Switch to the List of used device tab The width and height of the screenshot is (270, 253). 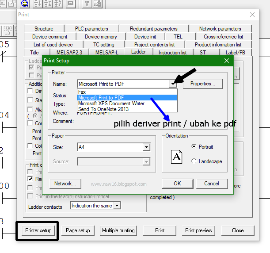53,45
